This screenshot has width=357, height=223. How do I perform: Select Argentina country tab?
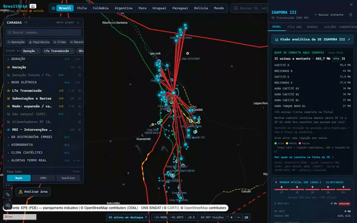coord(123,8)
